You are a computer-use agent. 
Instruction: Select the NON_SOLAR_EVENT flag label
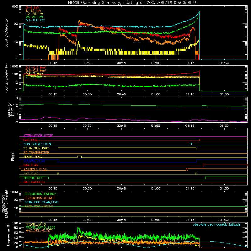(x=38, y=144)
